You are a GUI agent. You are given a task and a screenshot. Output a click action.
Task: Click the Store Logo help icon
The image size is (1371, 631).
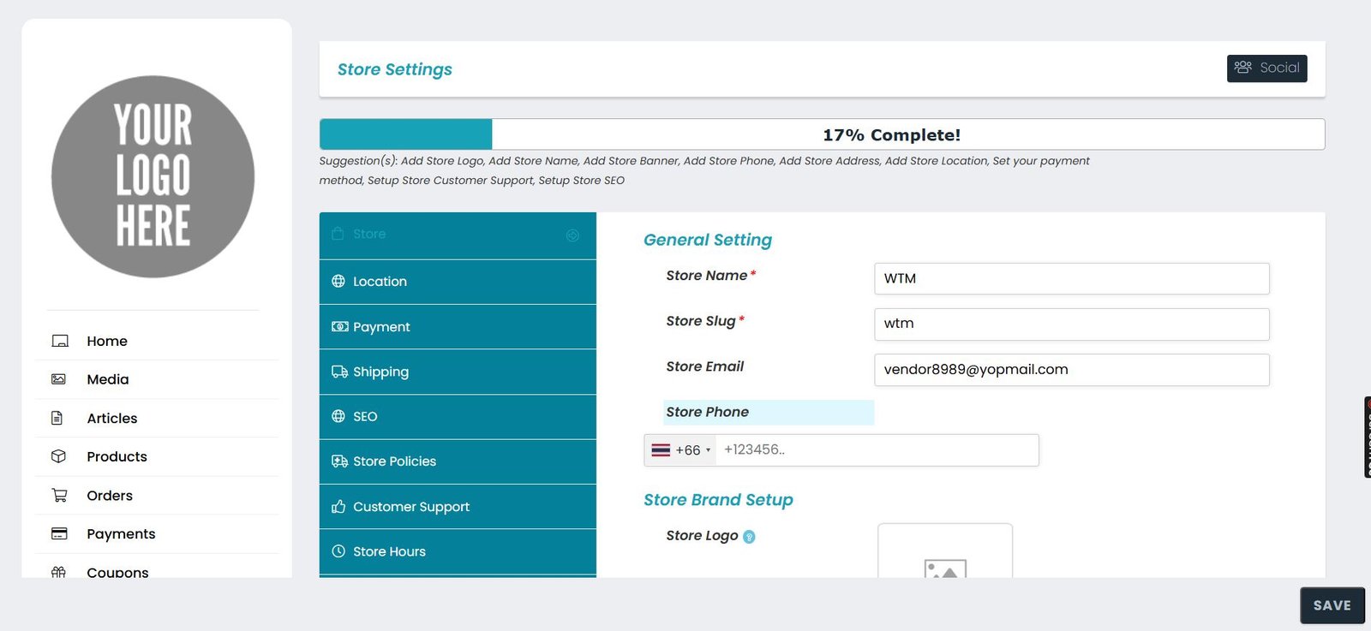pos(749,537)
